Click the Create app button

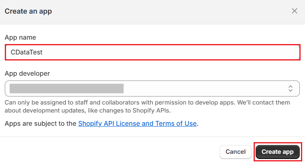tap(277, 152)
